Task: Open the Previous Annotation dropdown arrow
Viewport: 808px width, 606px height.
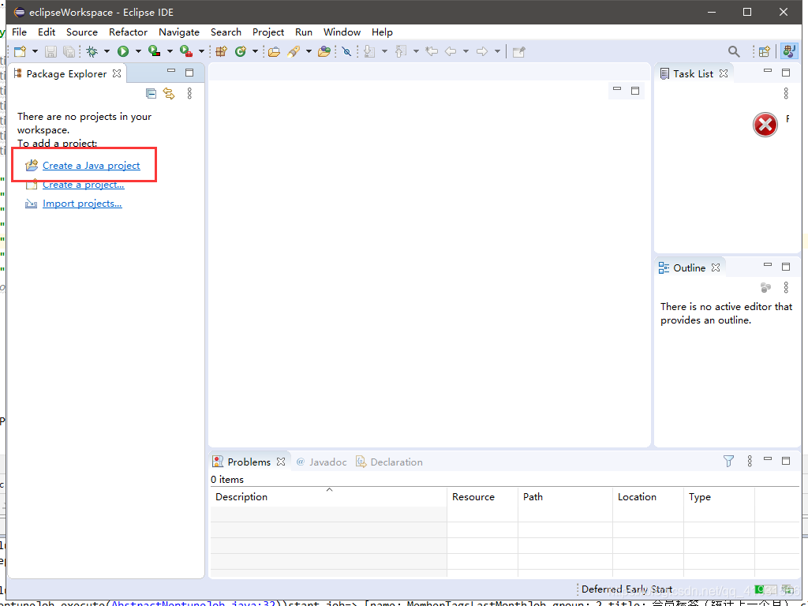Action: click(x=416, y=51)
